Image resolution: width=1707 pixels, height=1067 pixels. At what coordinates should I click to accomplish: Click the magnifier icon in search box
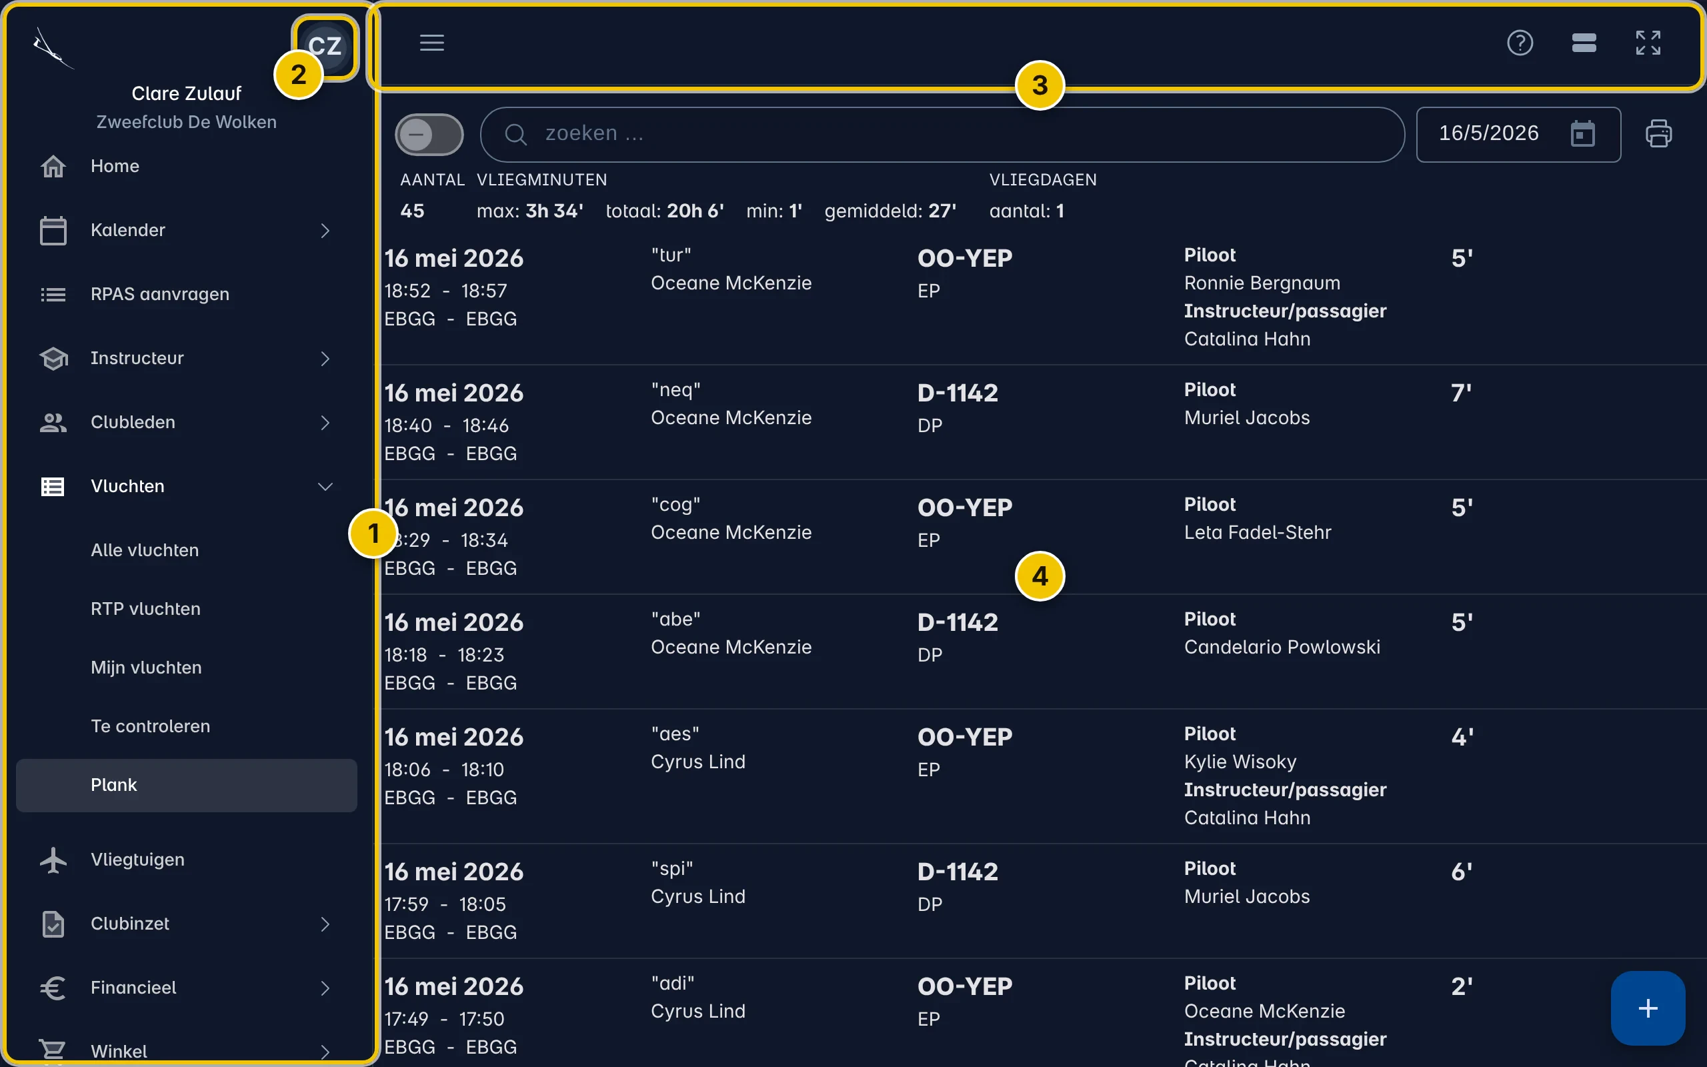pos(515,134)
